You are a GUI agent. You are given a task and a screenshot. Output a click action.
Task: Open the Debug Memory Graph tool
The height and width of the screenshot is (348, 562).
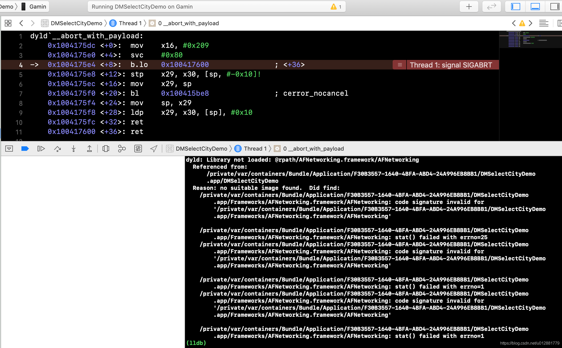(x=122, y=149)
